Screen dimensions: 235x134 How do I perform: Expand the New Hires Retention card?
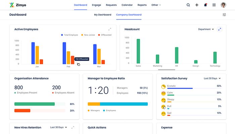click(73, 127)
